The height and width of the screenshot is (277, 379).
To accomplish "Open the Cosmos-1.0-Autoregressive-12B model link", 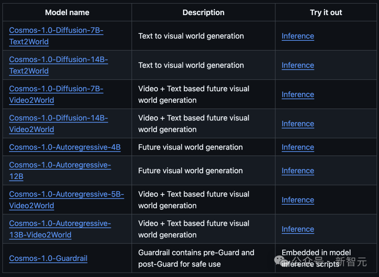I will point(60,170).
